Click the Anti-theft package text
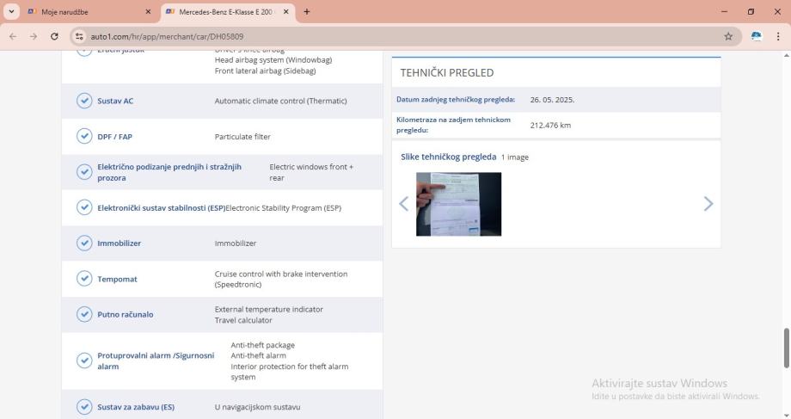Image resolution: width=791 pixels, height=419 pixels. tap(263, 345)
